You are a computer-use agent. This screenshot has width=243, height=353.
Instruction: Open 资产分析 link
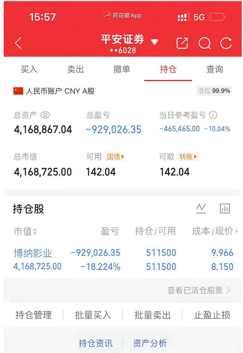(x=150, y=343)
